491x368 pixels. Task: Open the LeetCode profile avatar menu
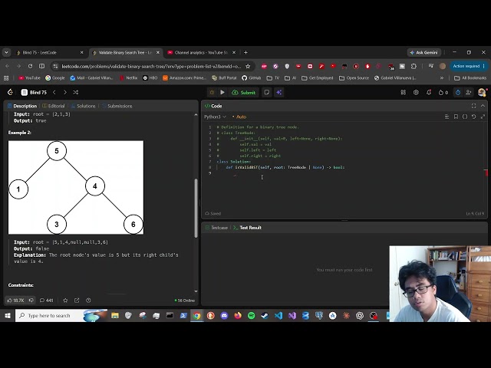coord(482,92)
